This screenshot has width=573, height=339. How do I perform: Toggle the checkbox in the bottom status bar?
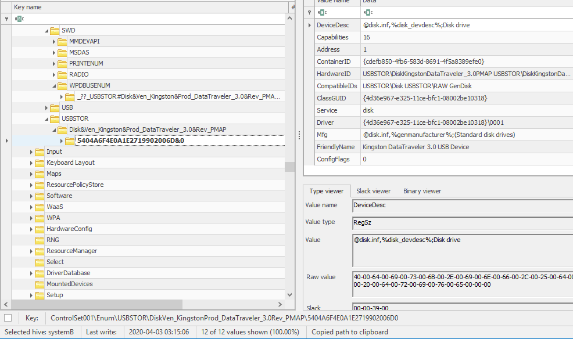[x=8, y=318]
